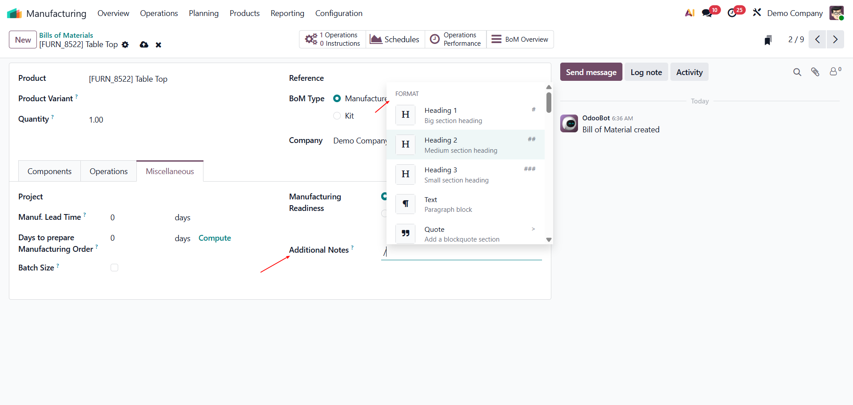
Task: Search messages with the magnifier icon
Action: [x=797, y=72]
